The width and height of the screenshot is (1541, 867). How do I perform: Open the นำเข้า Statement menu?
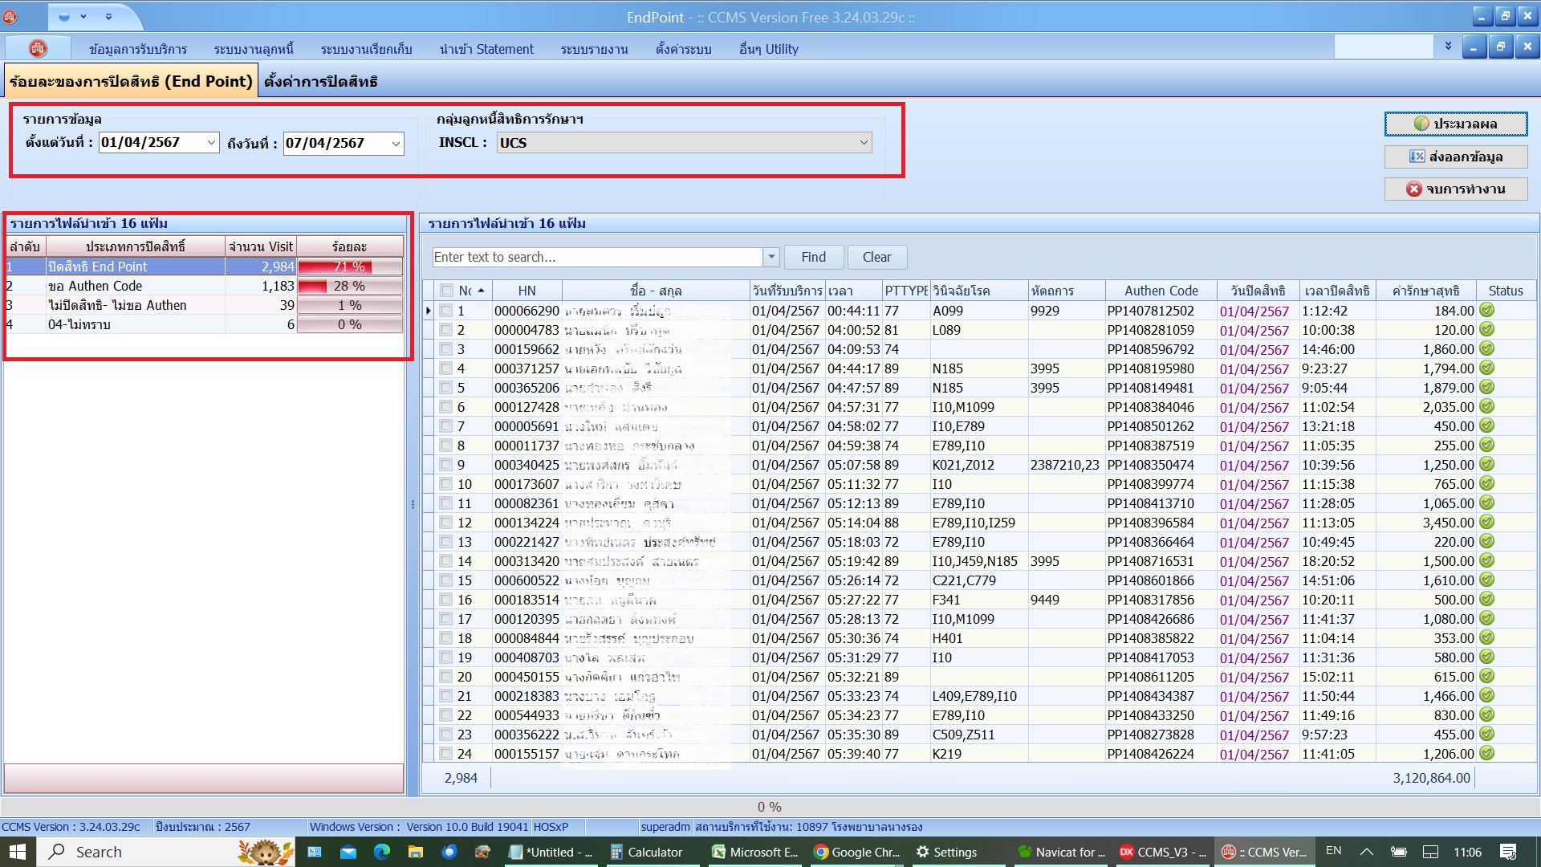point(486,49)
